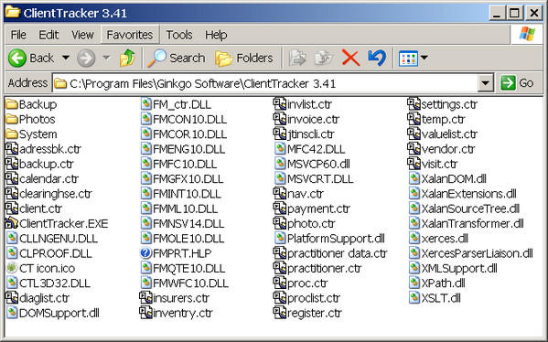Open the File menu
The height and width of the screenshot is (342, 548).
[x=18, y=35]
